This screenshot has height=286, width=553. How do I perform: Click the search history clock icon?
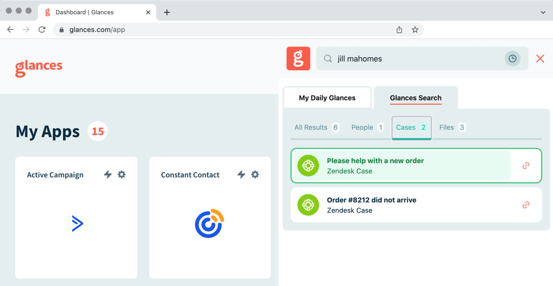coord(512,59)
